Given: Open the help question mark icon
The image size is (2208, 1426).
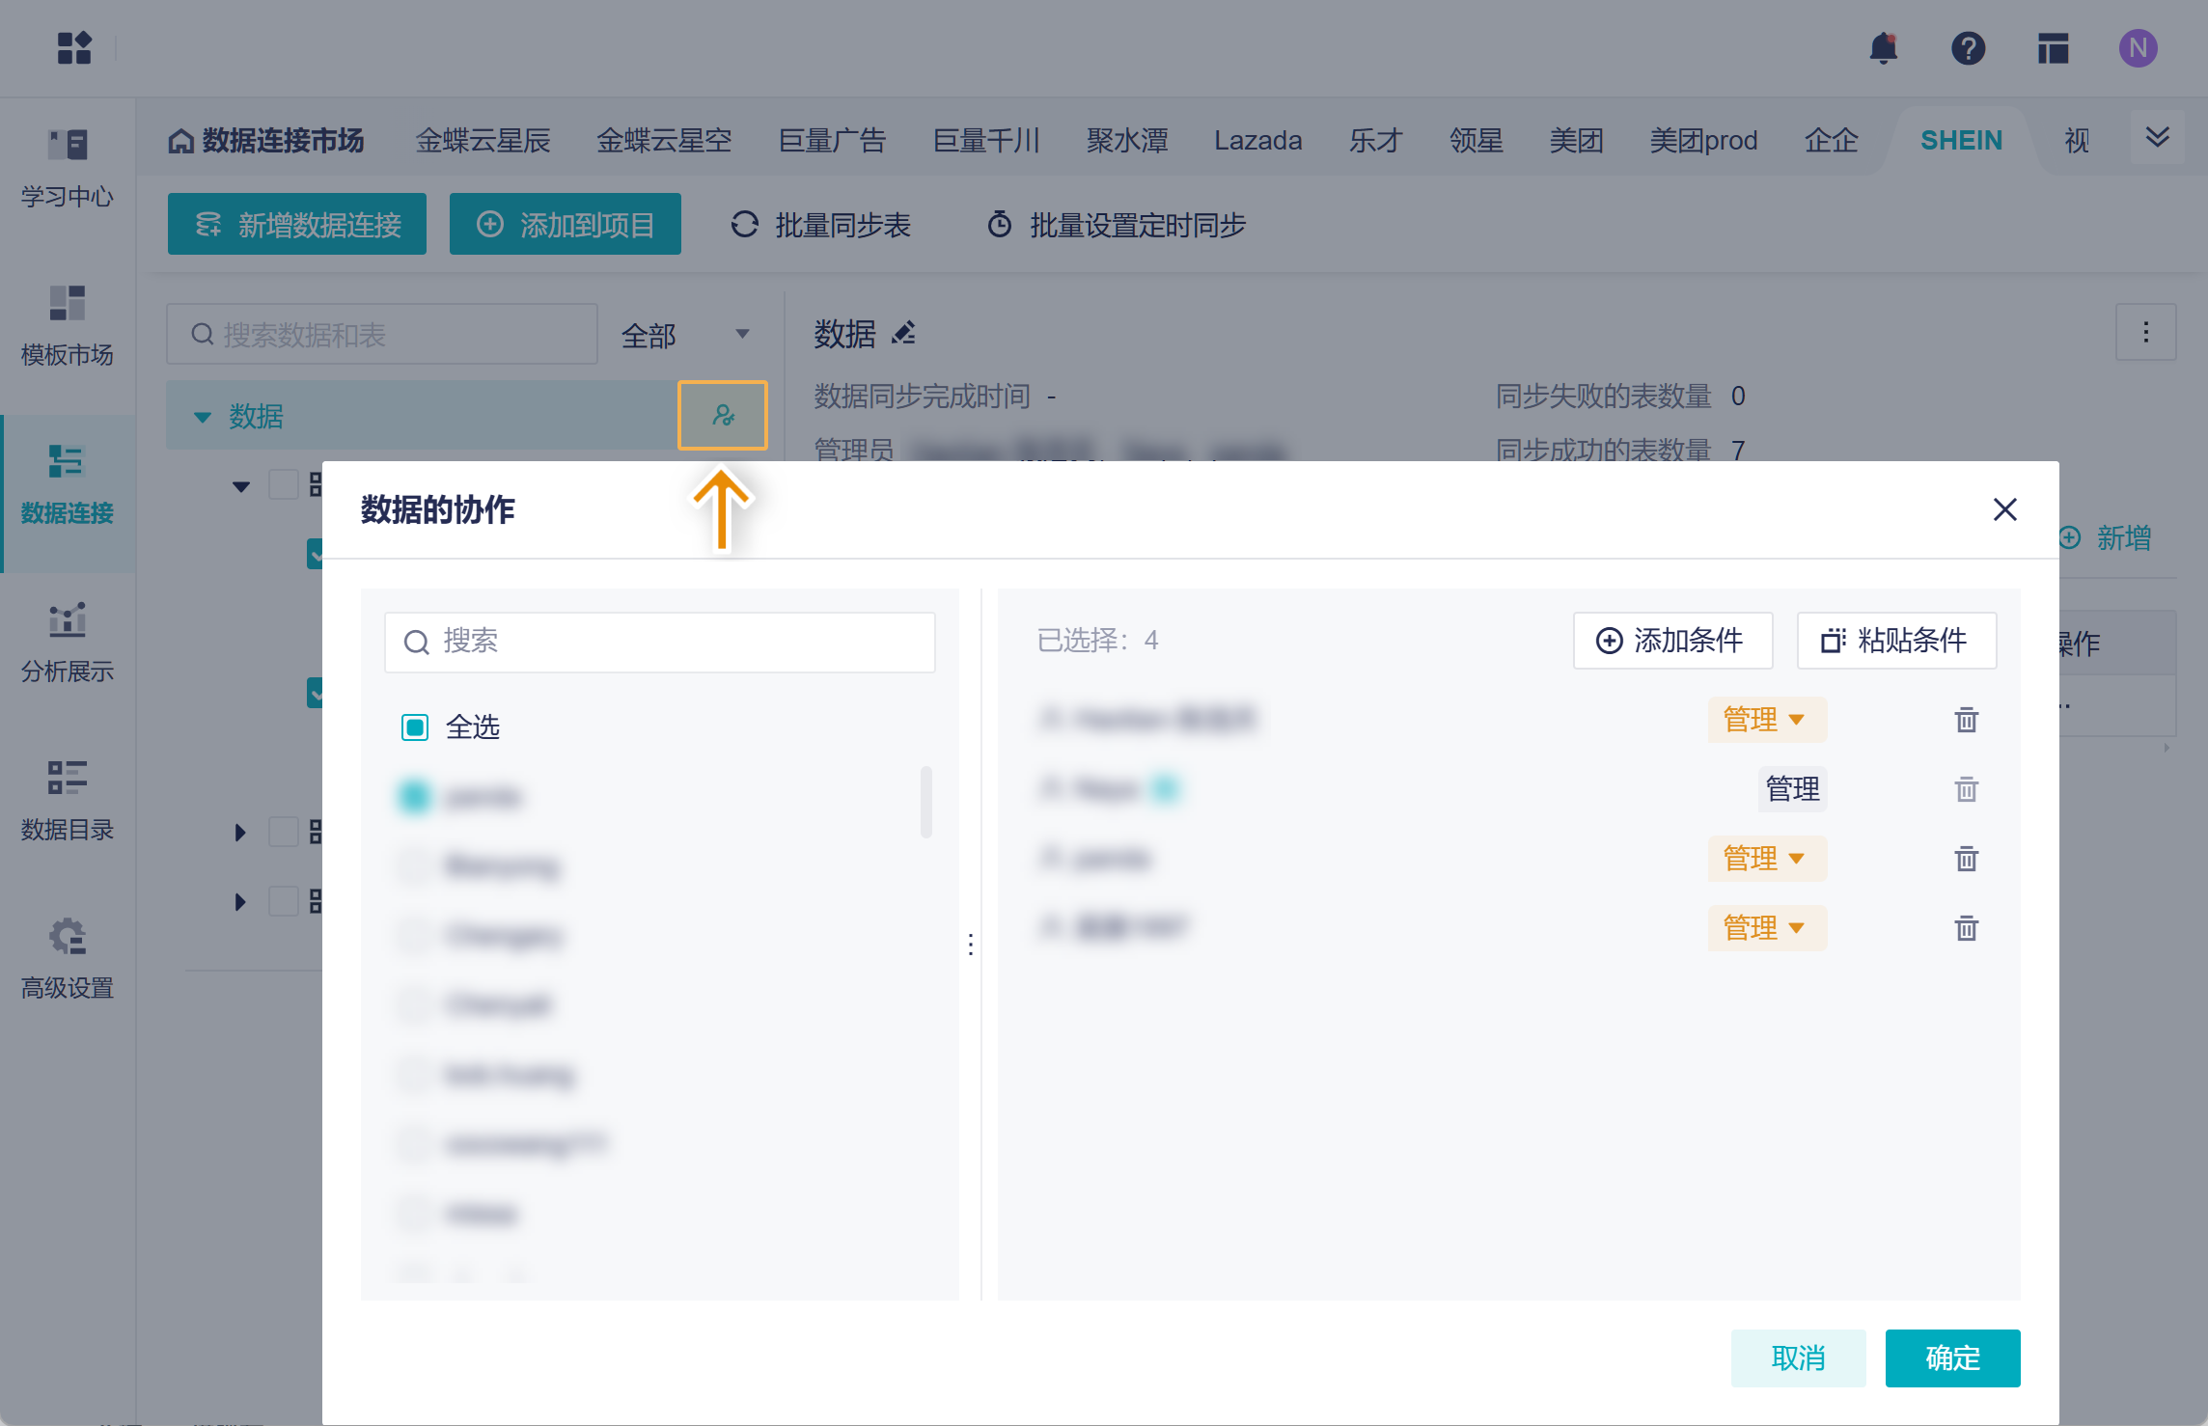Looking at the screenshot, I should 1968,48.
